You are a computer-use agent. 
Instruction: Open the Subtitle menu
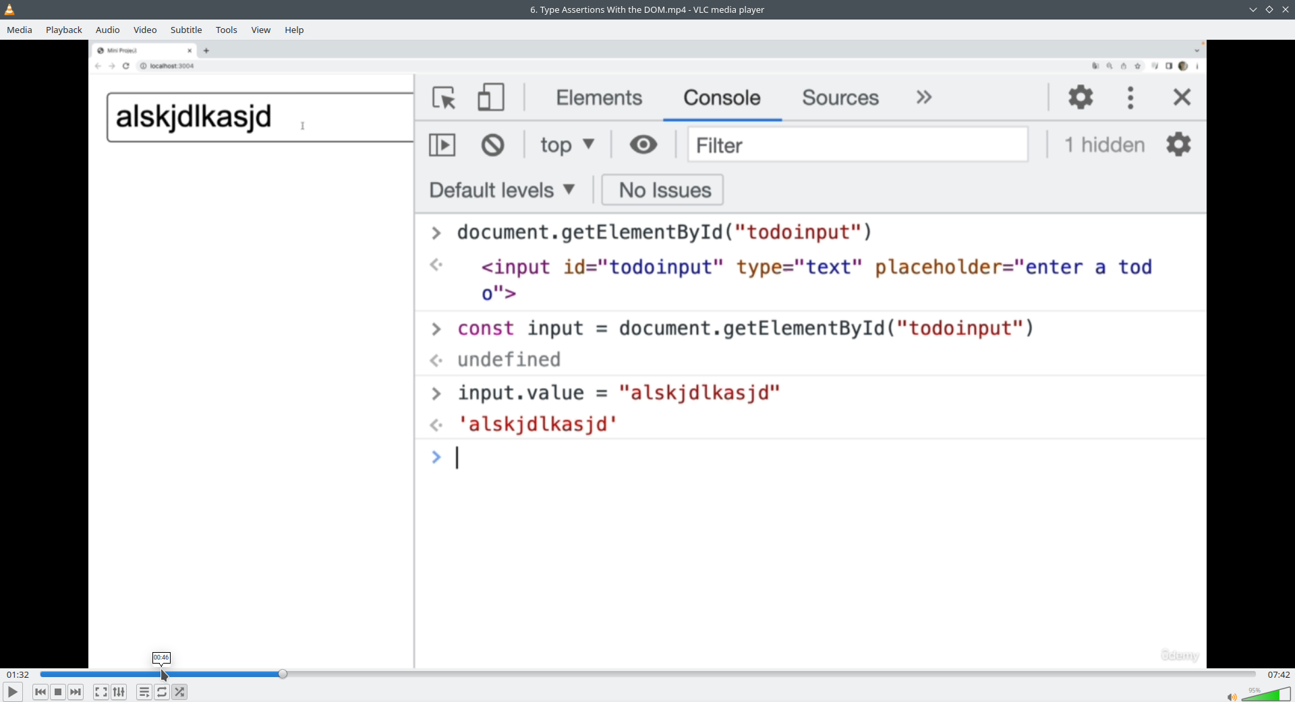(186, 30)
